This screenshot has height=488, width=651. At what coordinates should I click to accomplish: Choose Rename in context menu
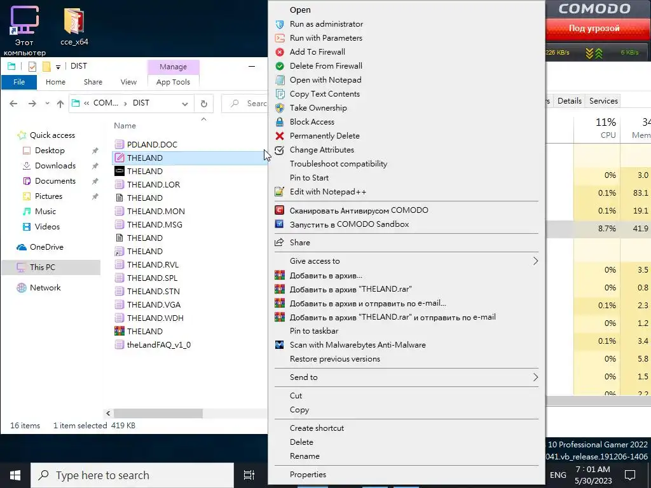(305, 456)
